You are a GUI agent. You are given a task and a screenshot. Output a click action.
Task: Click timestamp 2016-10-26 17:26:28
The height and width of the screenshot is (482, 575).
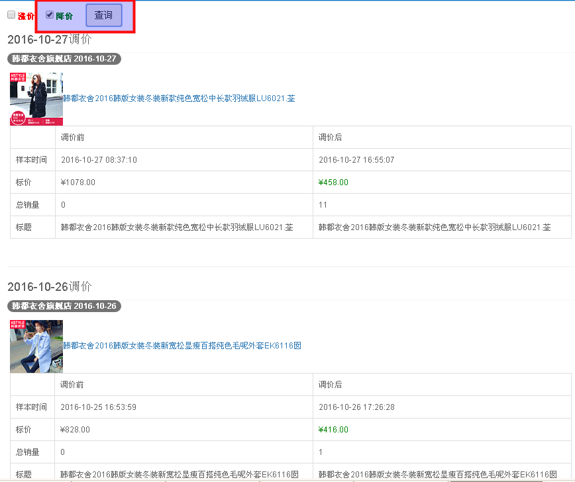(356, 407)
